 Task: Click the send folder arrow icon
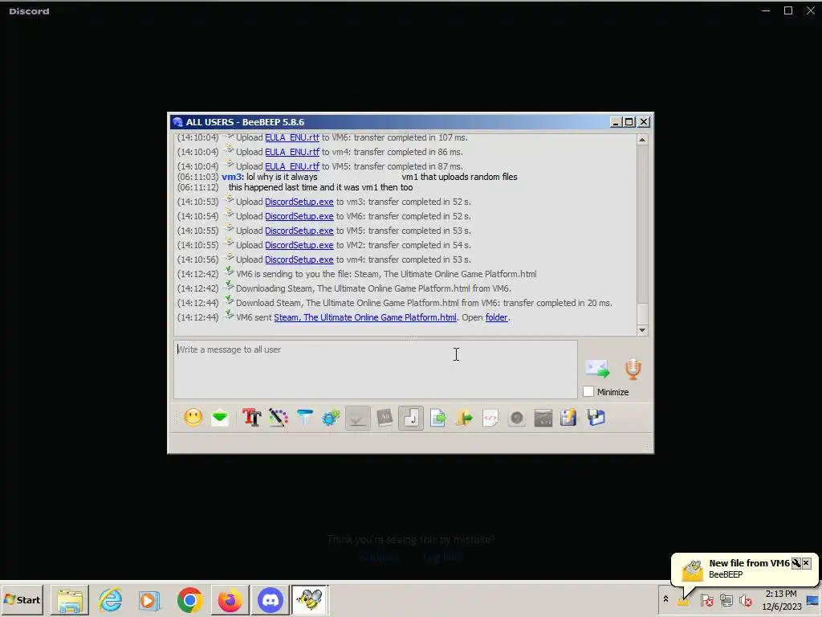coord(464,418)
